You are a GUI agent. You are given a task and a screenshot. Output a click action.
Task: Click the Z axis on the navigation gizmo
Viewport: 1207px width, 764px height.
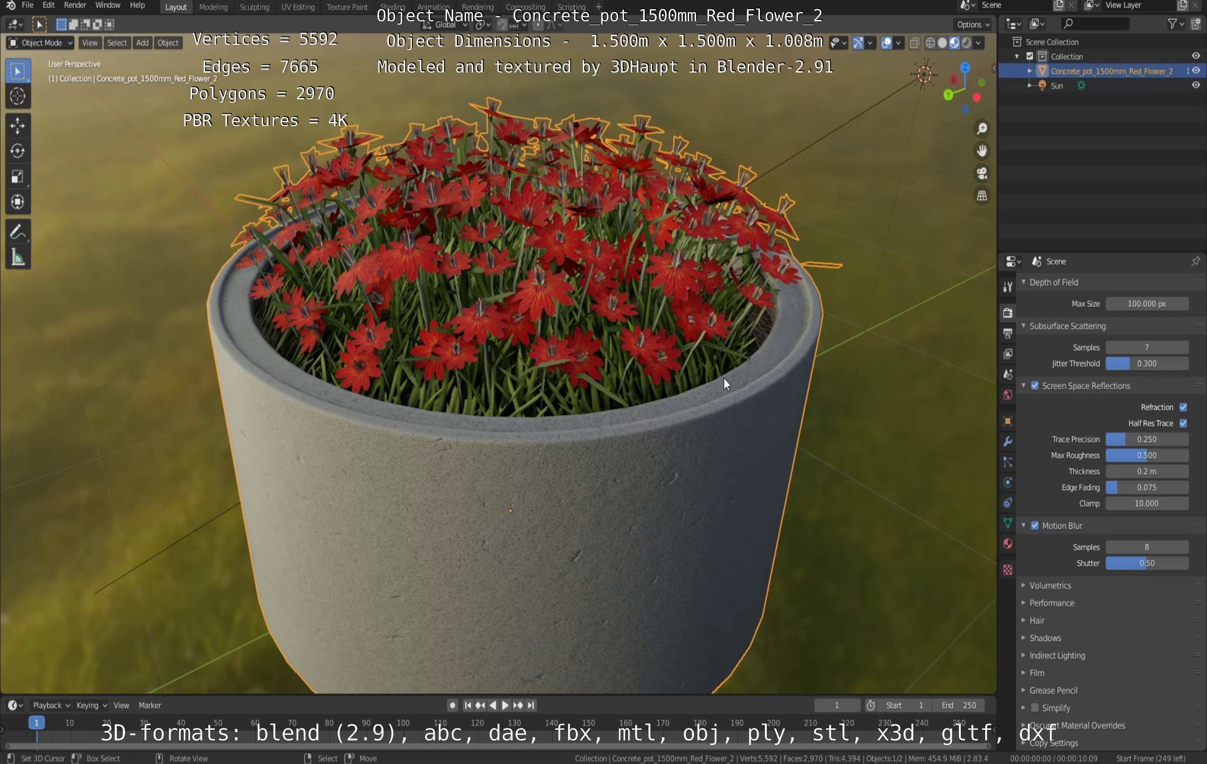[965, 67]
